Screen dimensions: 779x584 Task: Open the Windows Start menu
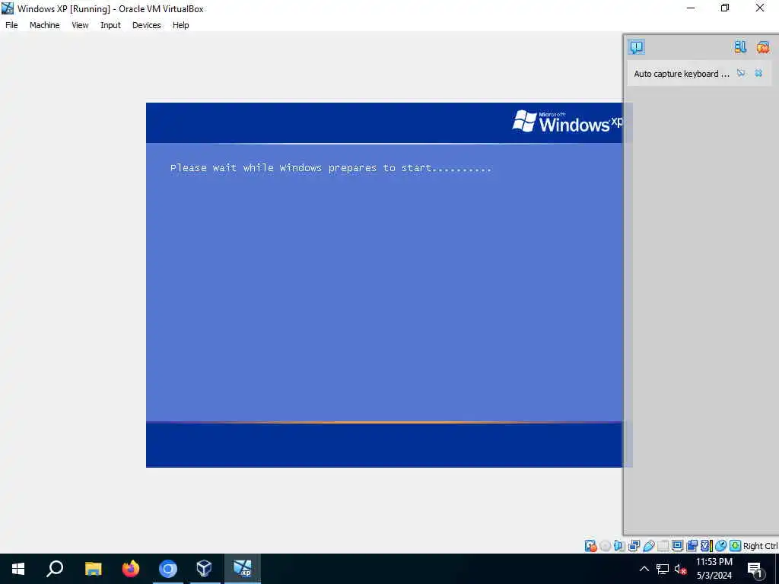coord(18,569)
